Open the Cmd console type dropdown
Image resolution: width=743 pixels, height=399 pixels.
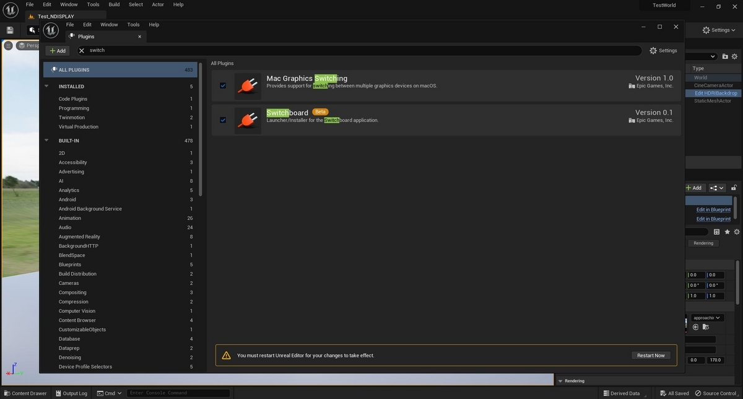pyautogui.click(x=110, y=393)
